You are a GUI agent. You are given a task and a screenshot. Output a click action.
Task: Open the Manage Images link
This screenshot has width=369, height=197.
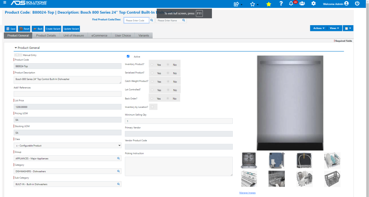pyautogui.click(x=247, y=193)
